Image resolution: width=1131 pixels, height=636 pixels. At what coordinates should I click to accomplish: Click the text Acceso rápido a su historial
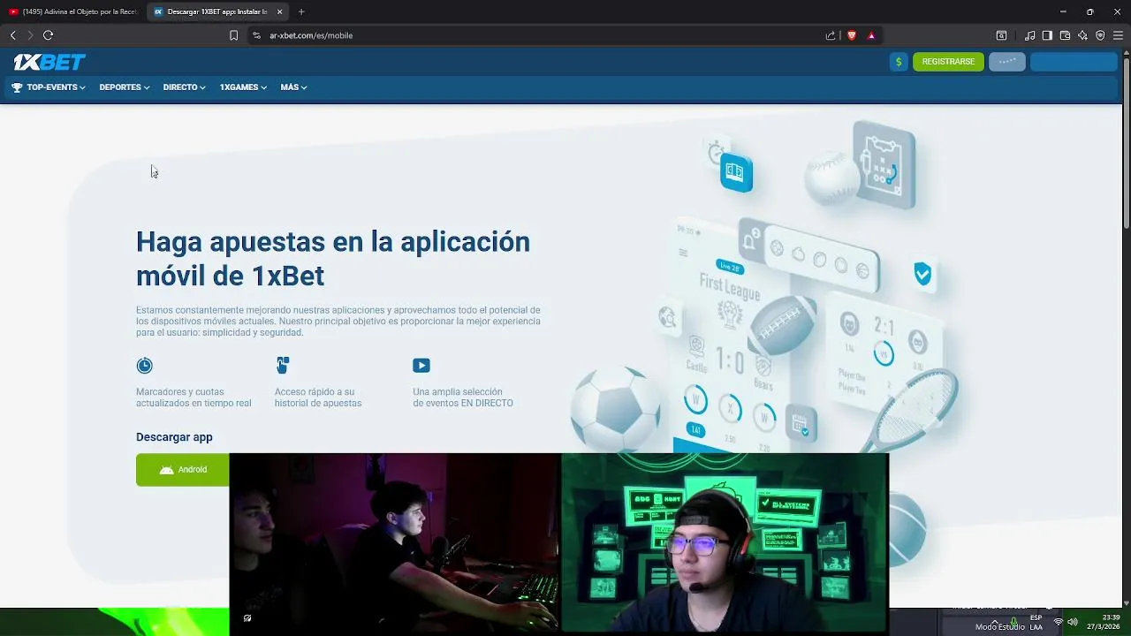coord(318,397)
